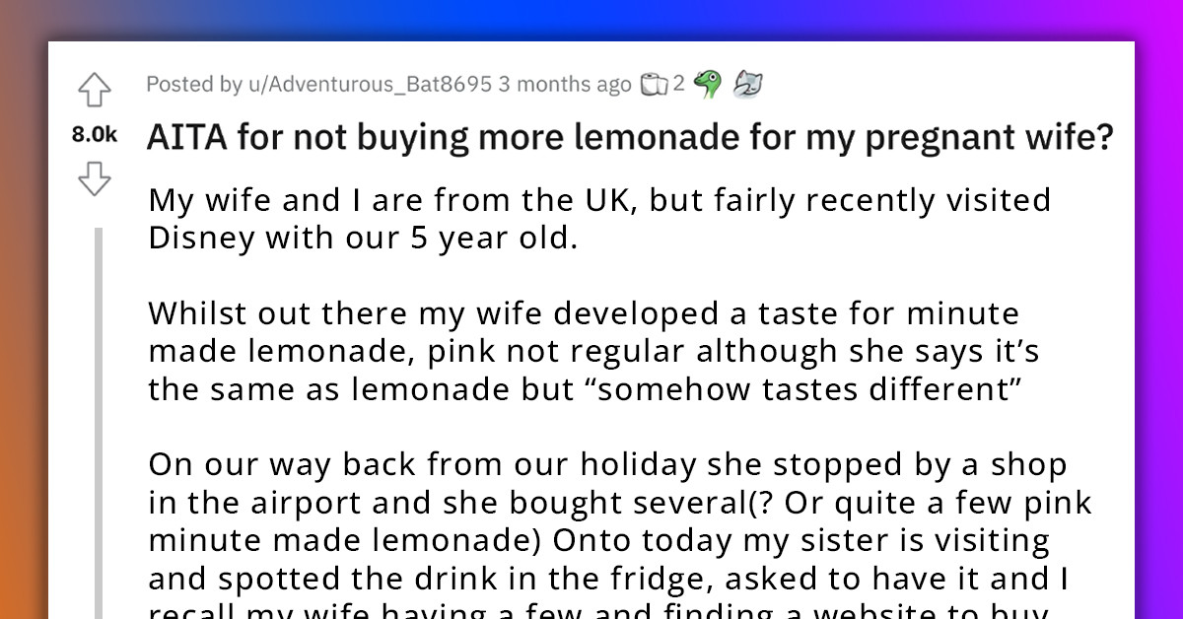
Task: Click the word 'holiday' in the post text
Action: click(641, 463)
